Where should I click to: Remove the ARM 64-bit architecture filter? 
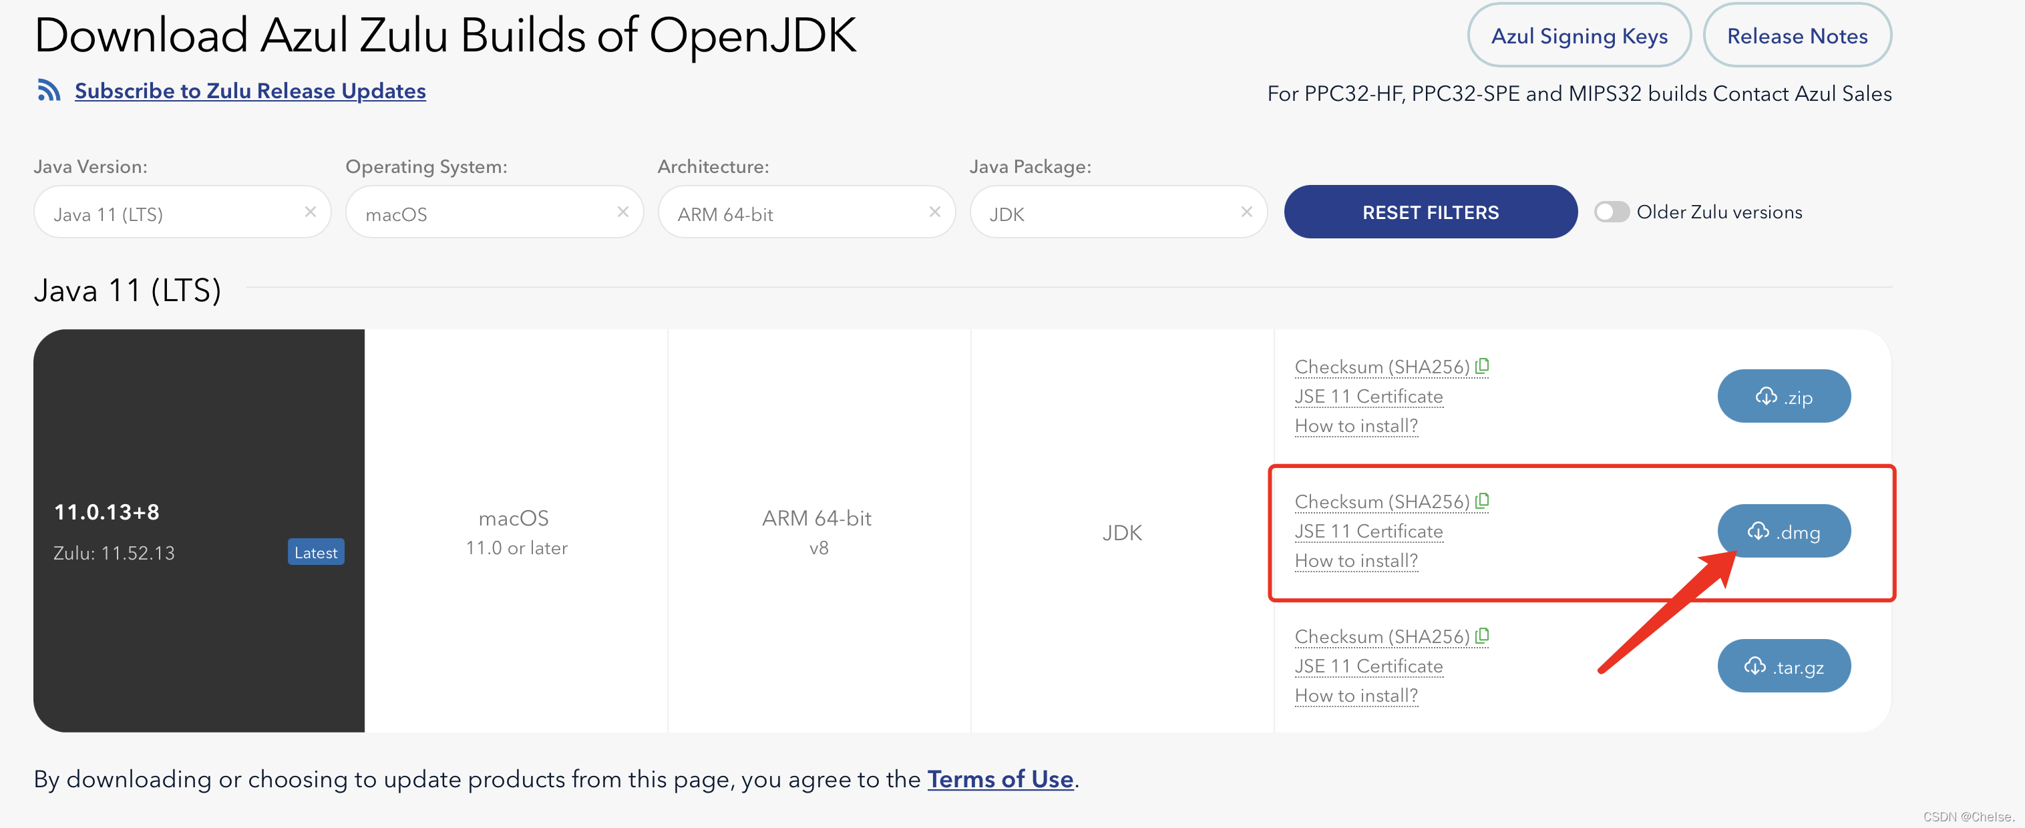[x=934, y=212]
